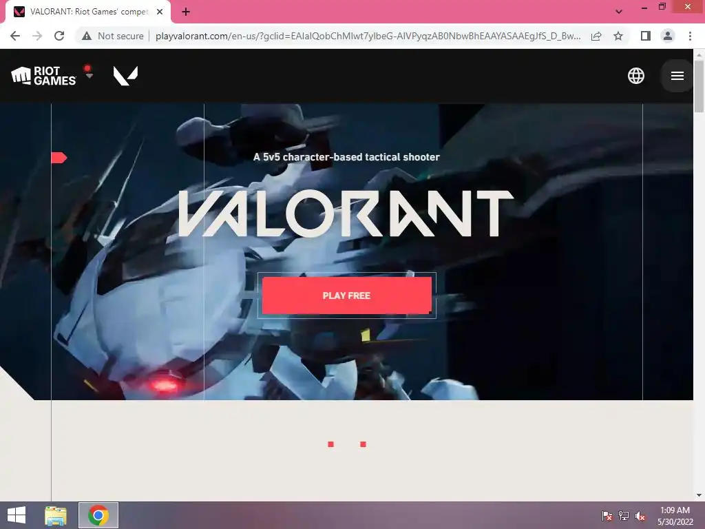This screenshot has height=529, width=705.
Task: Open File Explorer from the taskbar
Action: tap(56, 515)
